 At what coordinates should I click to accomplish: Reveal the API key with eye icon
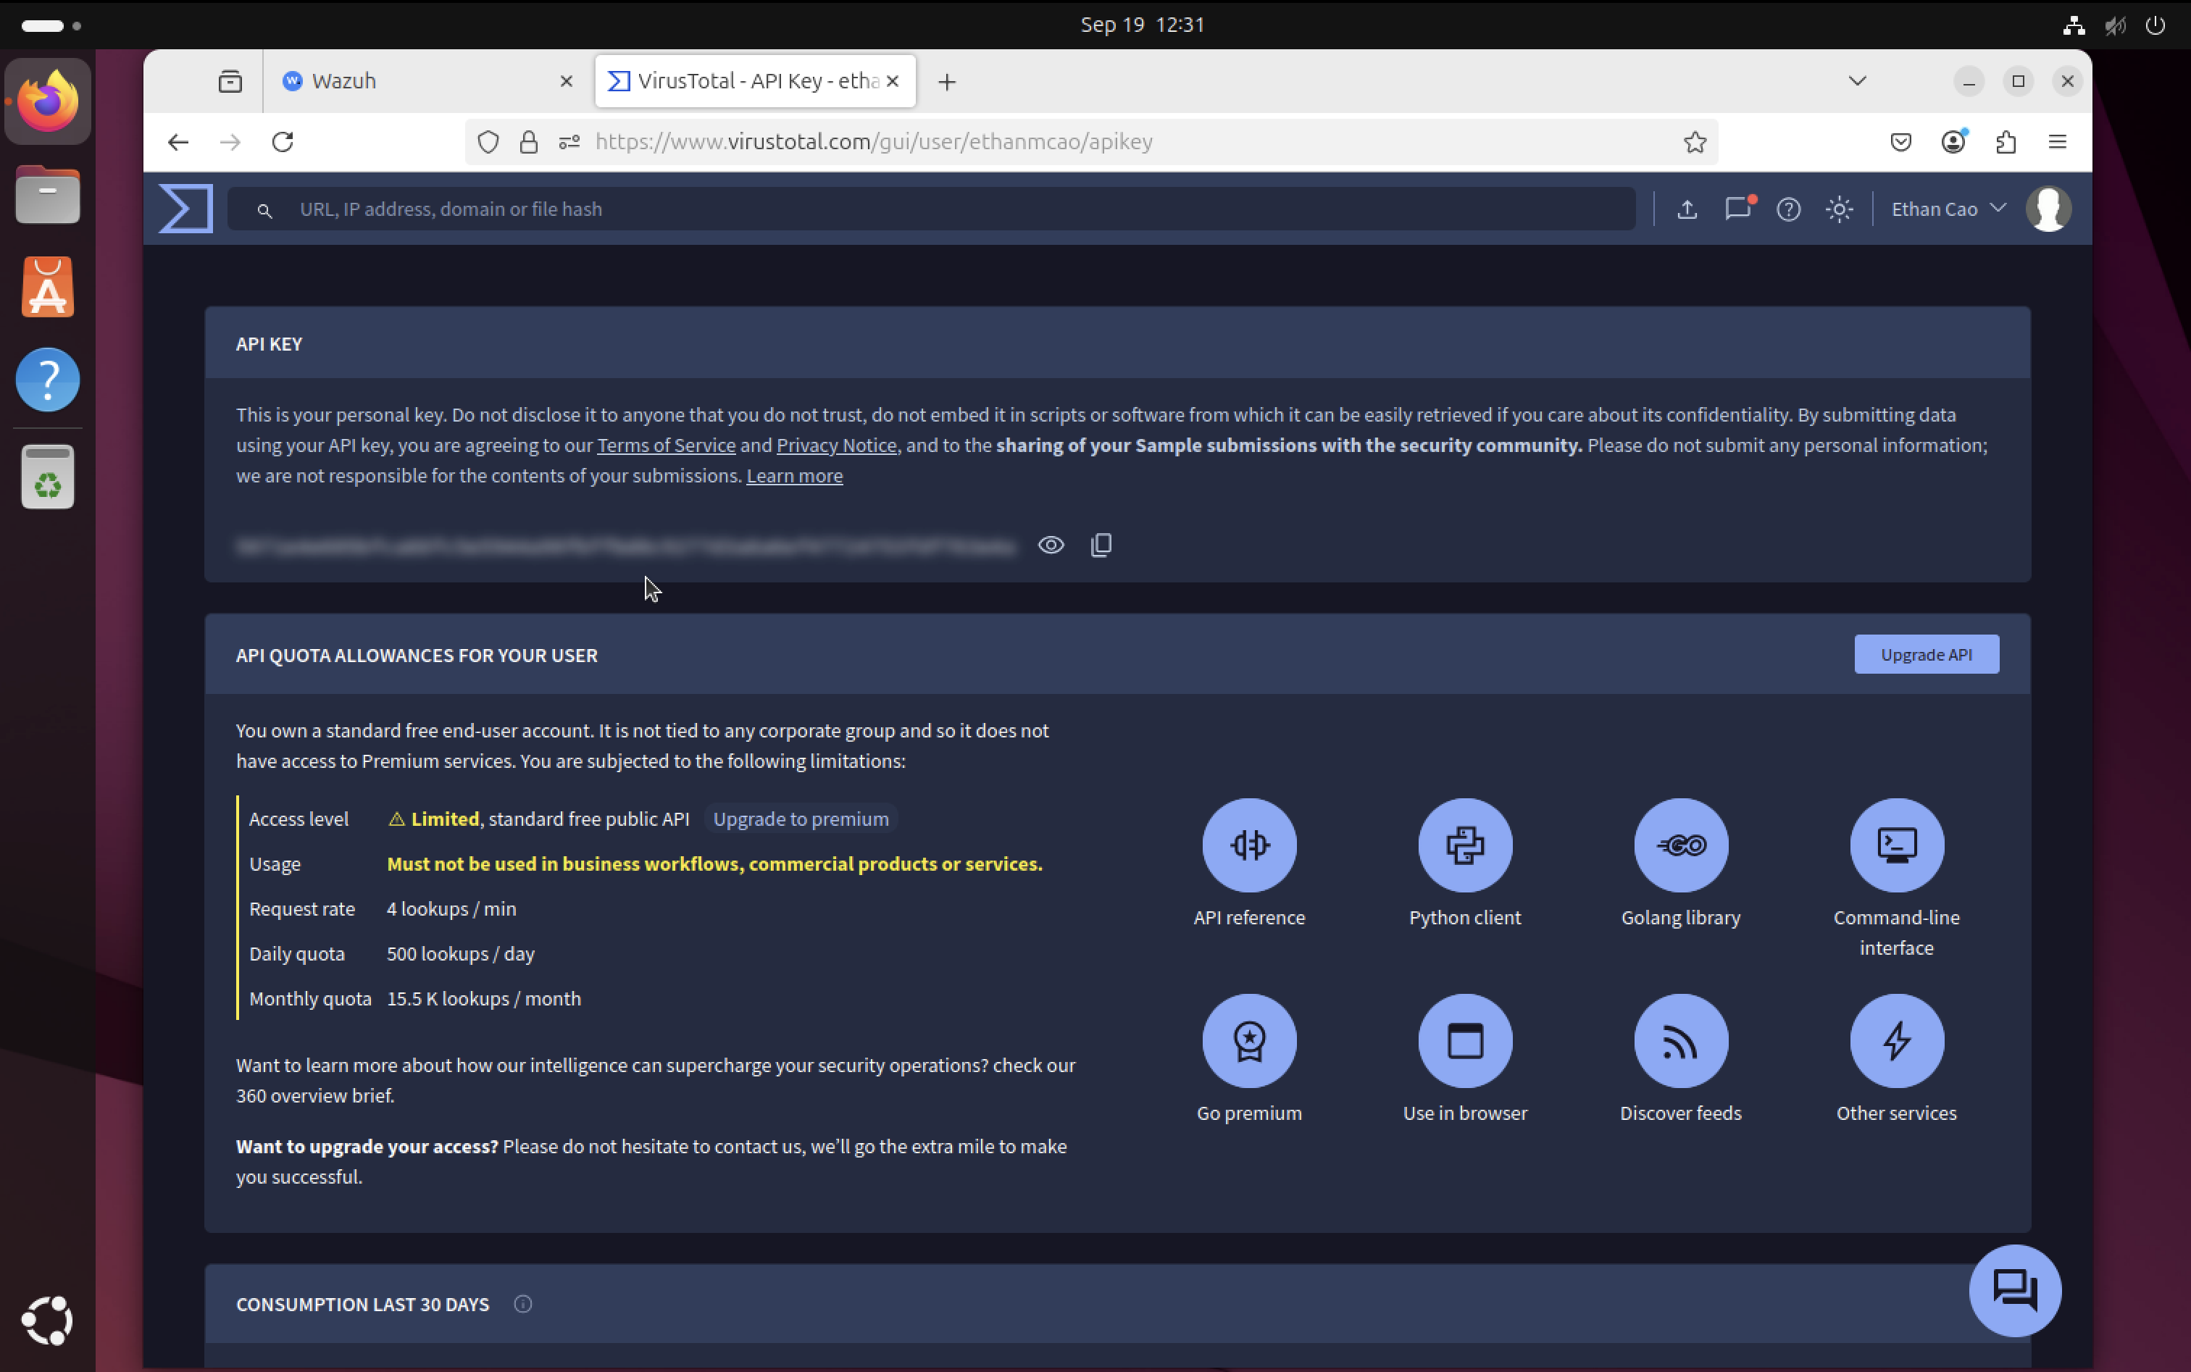(1050, 545)
